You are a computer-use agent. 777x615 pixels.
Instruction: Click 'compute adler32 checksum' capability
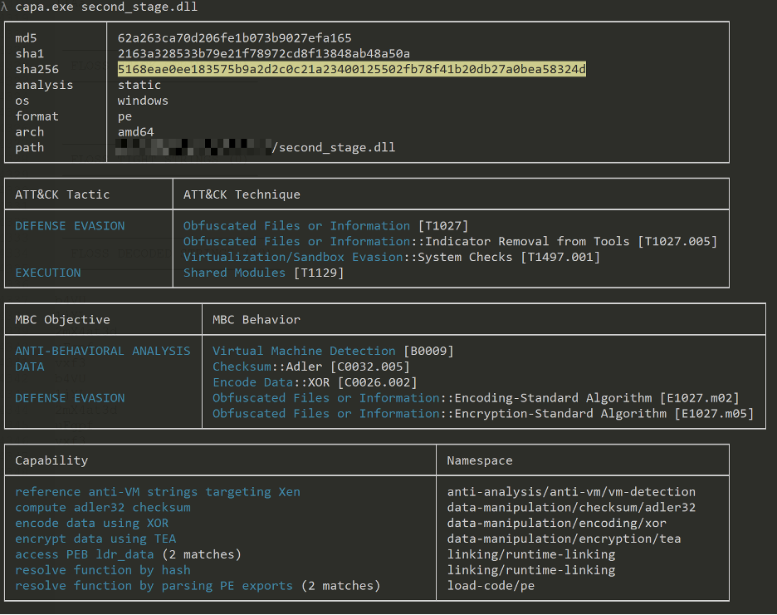103,507
